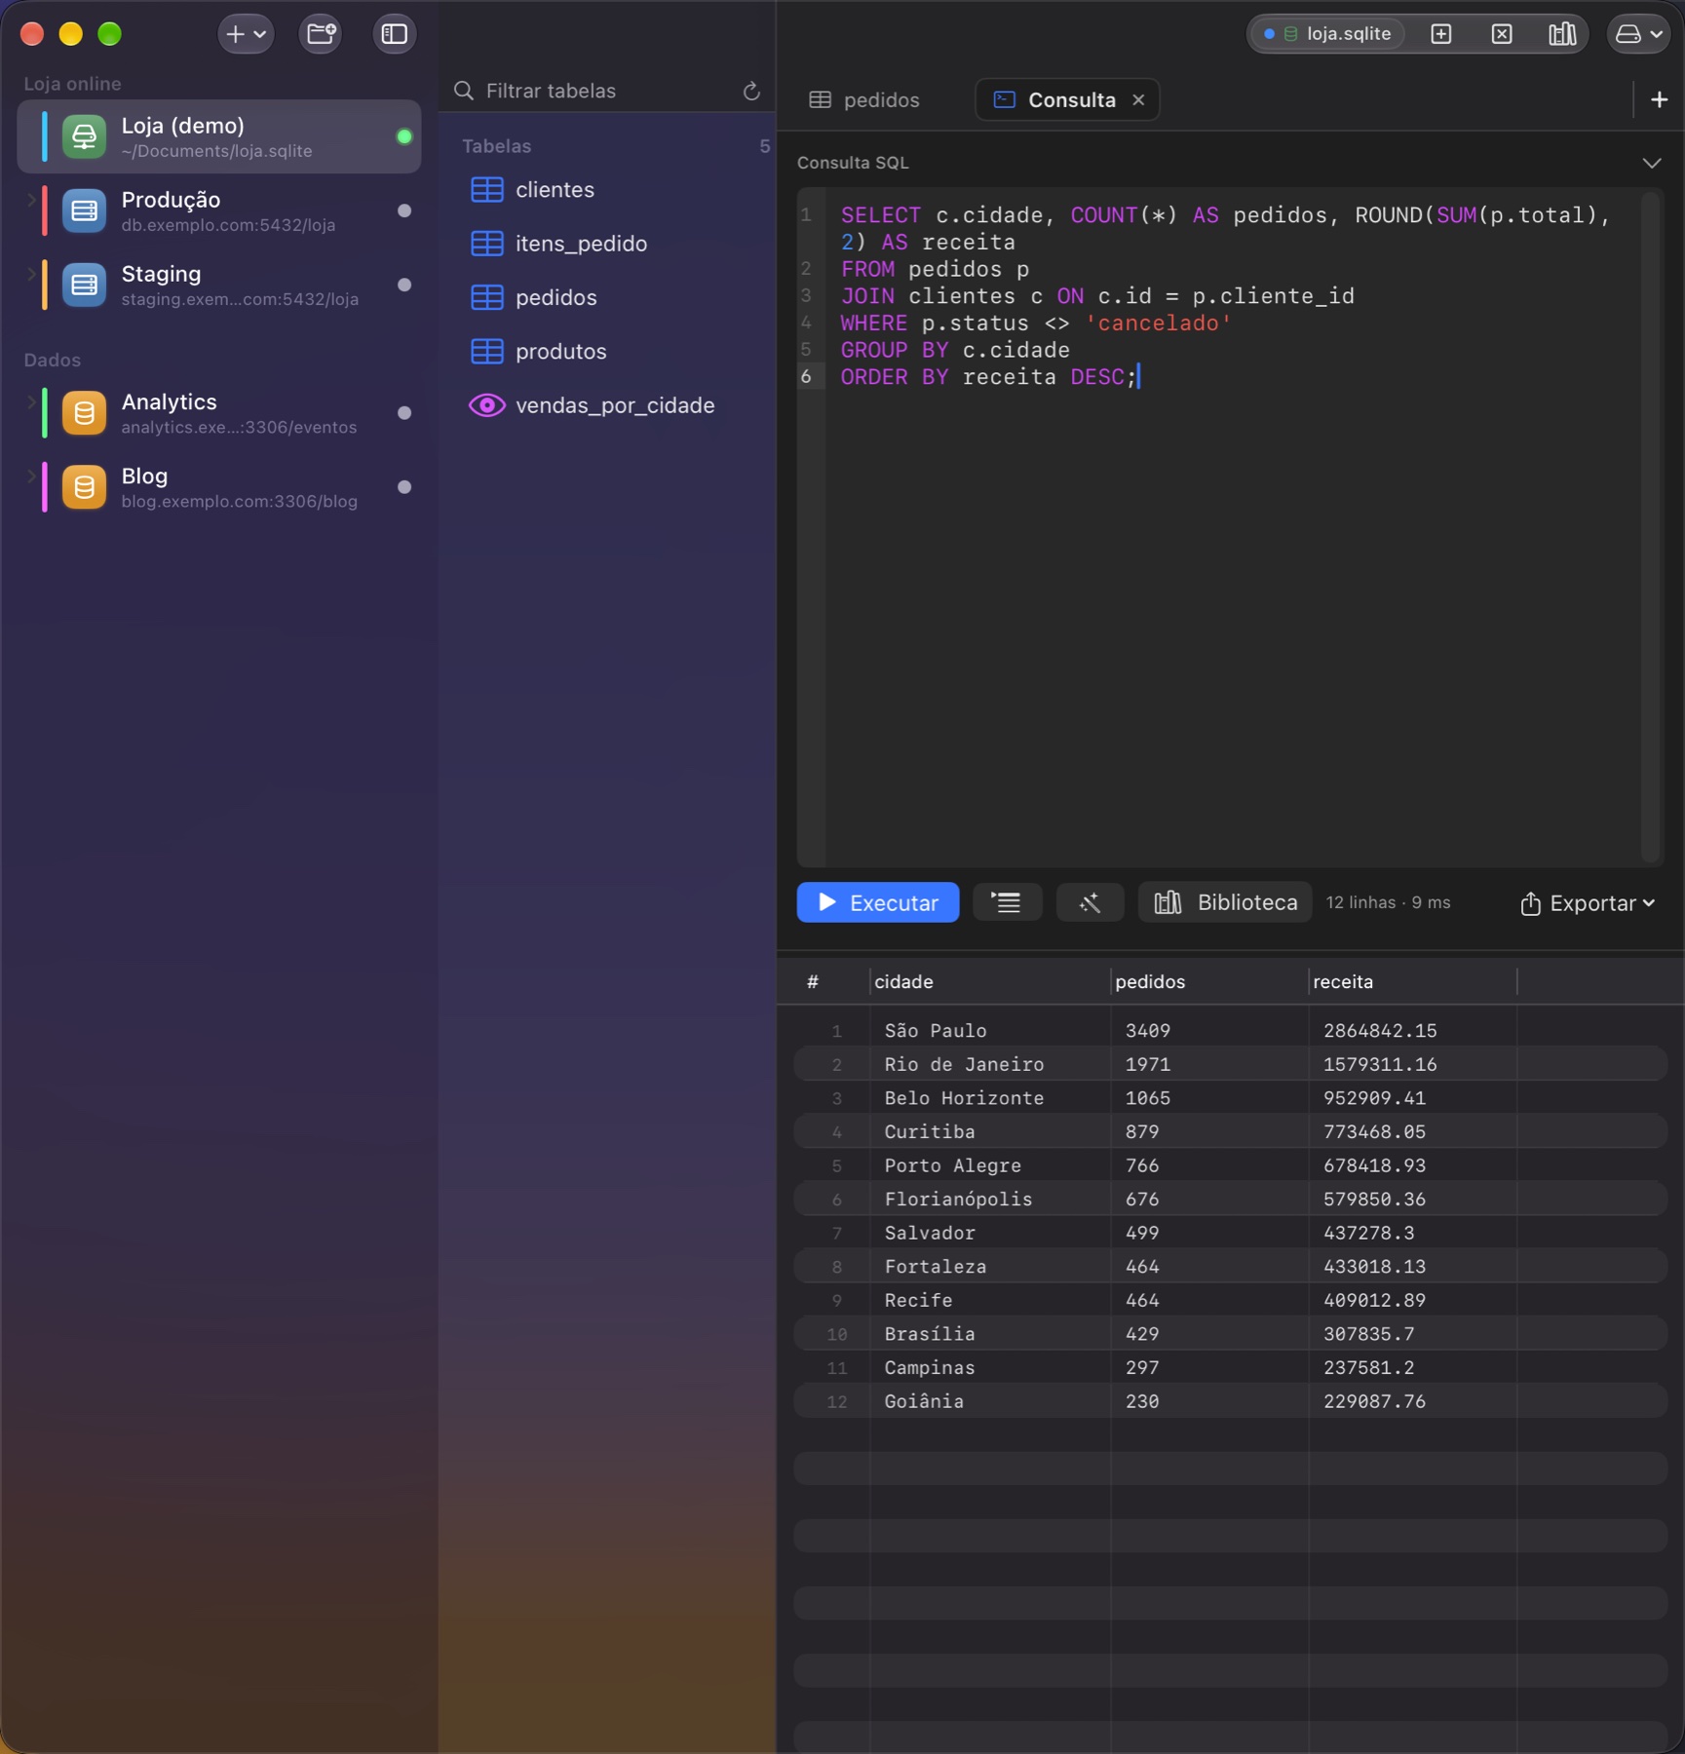This screenshot has height=1754, width=1685.
Task: Click the Goiânia city cell
Action: tap(990, 1401)
